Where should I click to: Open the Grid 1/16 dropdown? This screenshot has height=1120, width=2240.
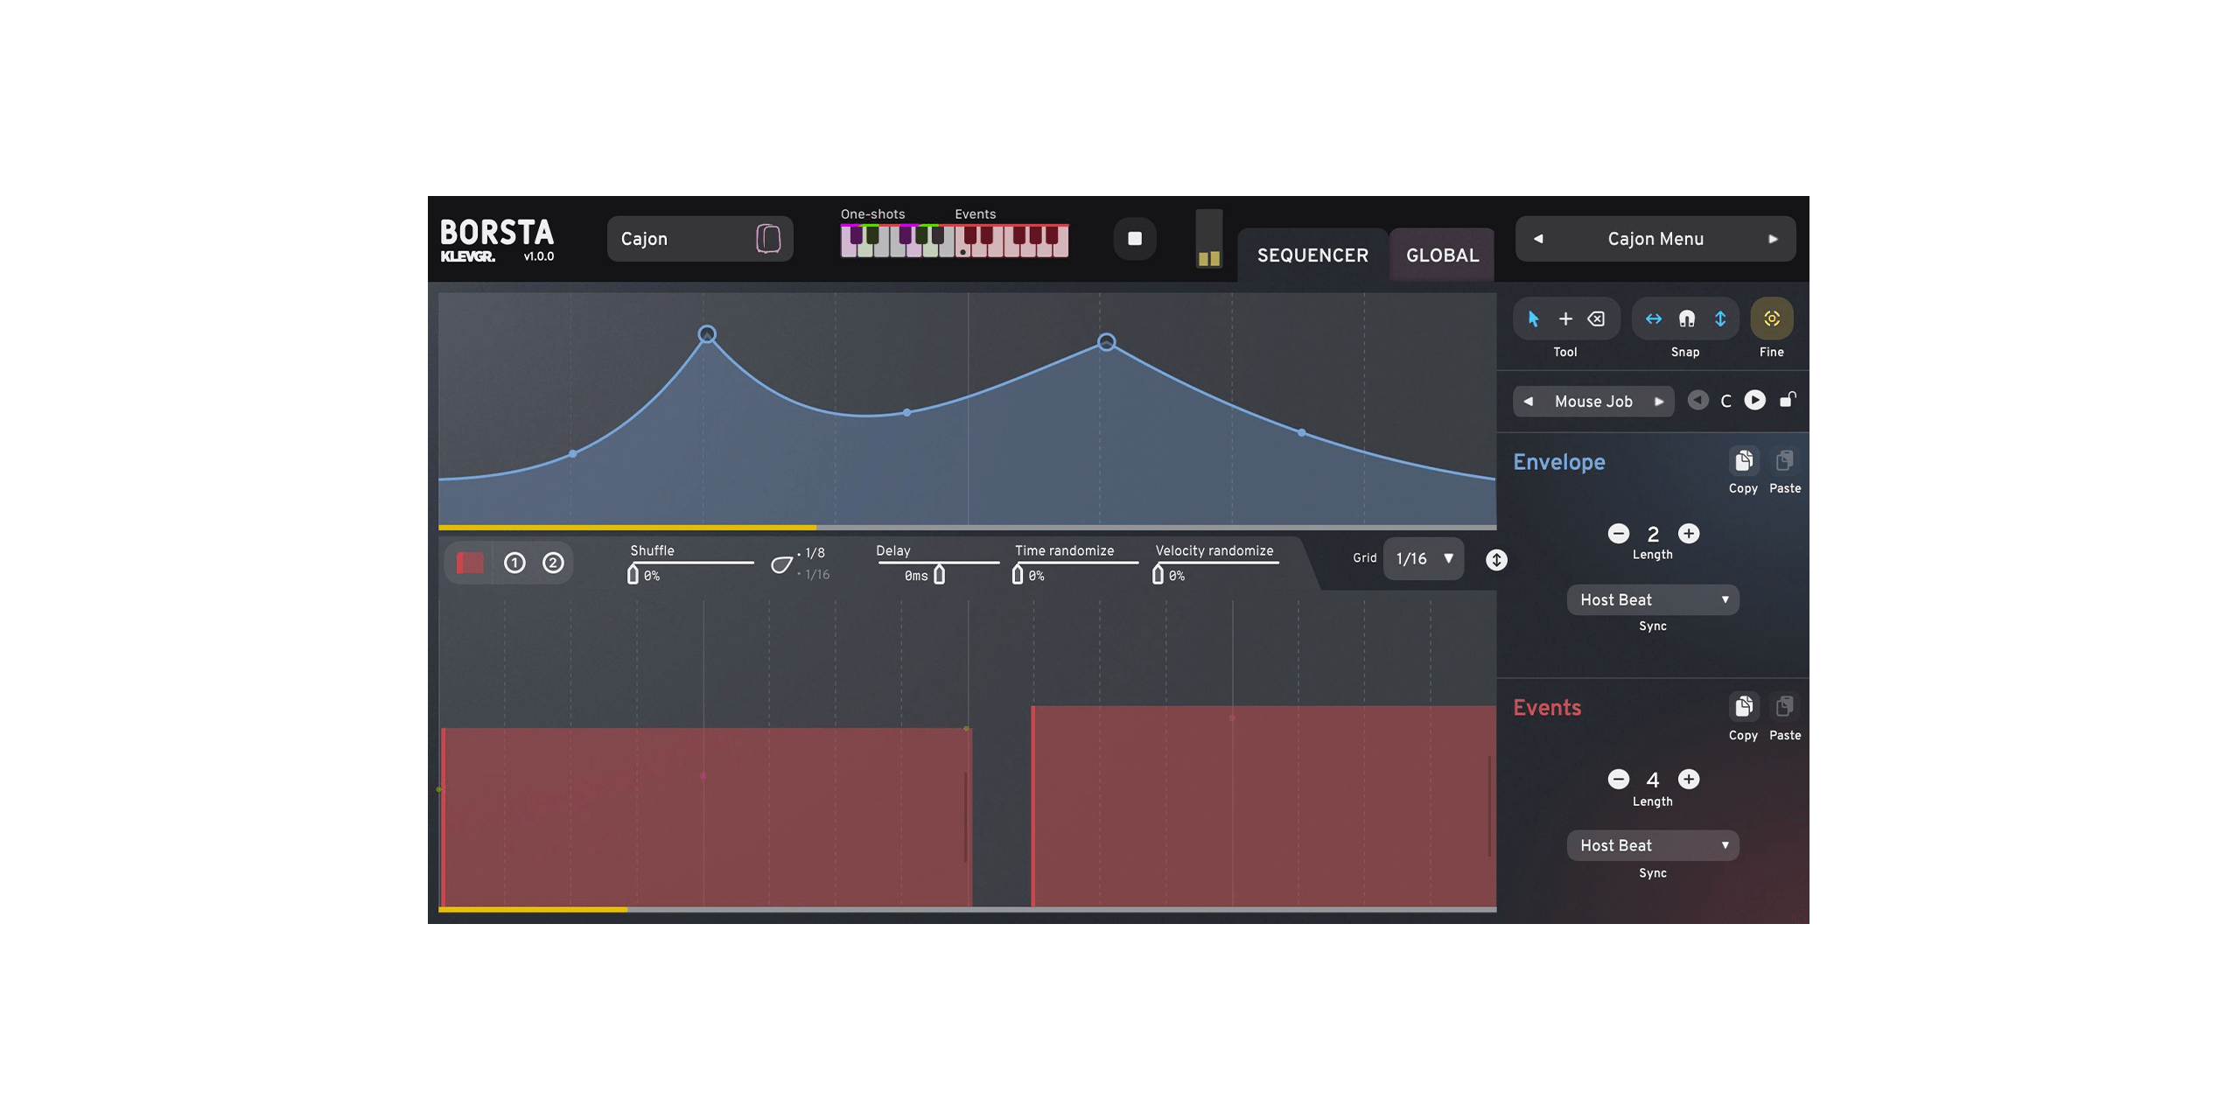[x=1424, y=559]
